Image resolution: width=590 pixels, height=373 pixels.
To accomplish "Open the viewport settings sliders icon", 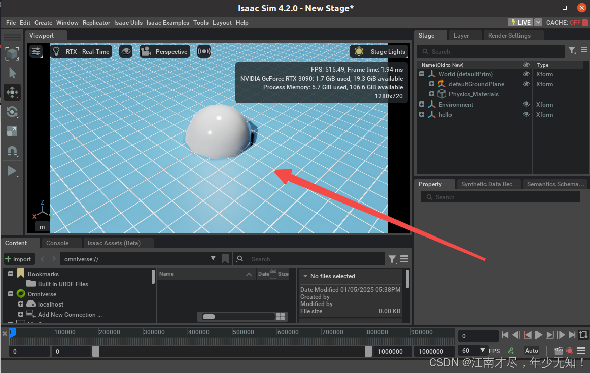I will coord(36,51).
